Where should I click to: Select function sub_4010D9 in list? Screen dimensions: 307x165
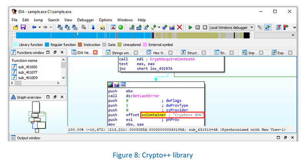tap(28, 78)
